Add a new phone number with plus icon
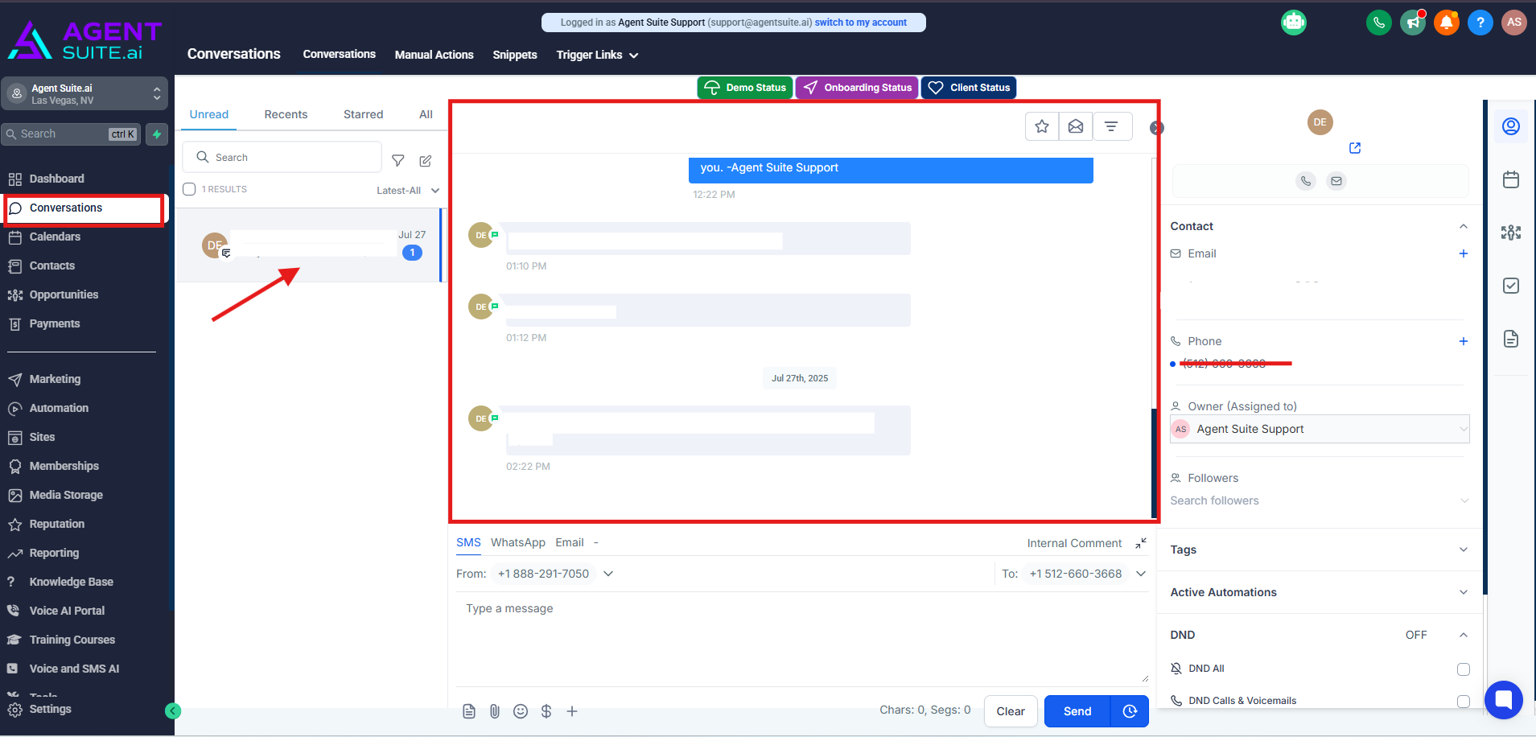 point(1464,341)
